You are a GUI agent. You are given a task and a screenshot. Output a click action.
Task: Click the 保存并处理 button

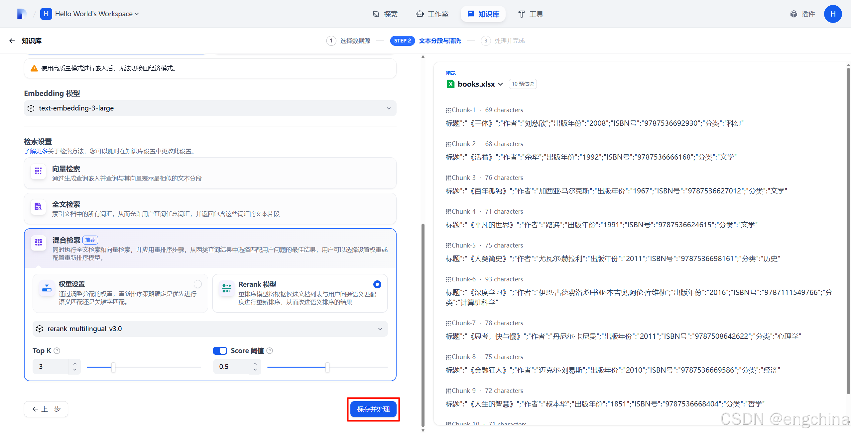pos(373,409)
